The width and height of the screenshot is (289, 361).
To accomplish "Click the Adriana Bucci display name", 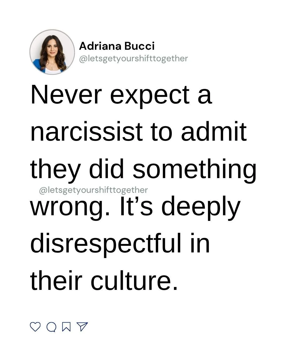I will 117,46.
